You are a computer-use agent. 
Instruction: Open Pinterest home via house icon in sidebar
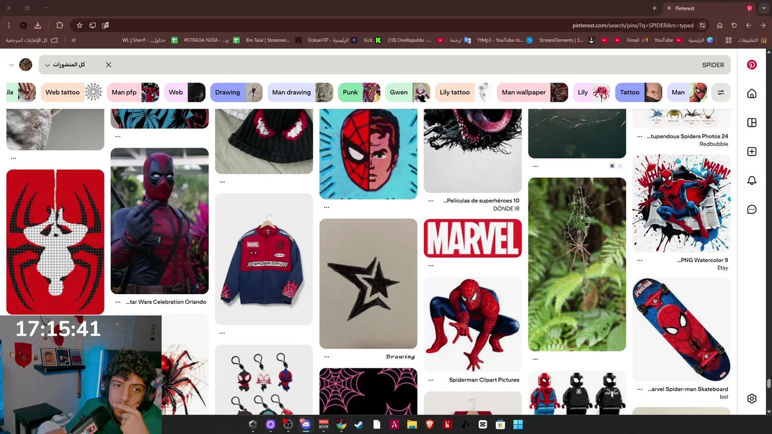tap(751, 93)
